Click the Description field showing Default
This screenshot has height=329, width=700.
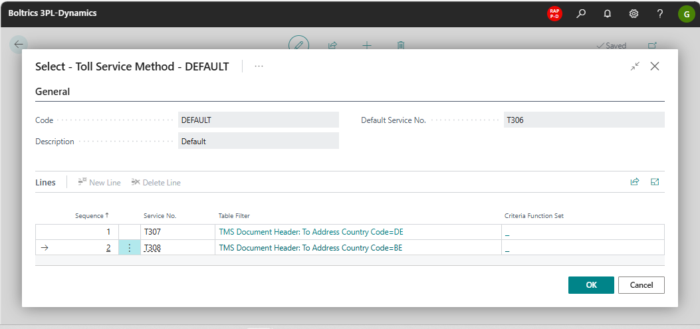tap(259, 141)
